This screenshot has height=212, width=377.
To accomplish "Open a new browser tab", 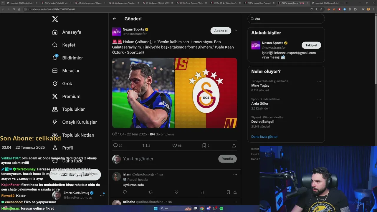I will [x=347, y=3].
